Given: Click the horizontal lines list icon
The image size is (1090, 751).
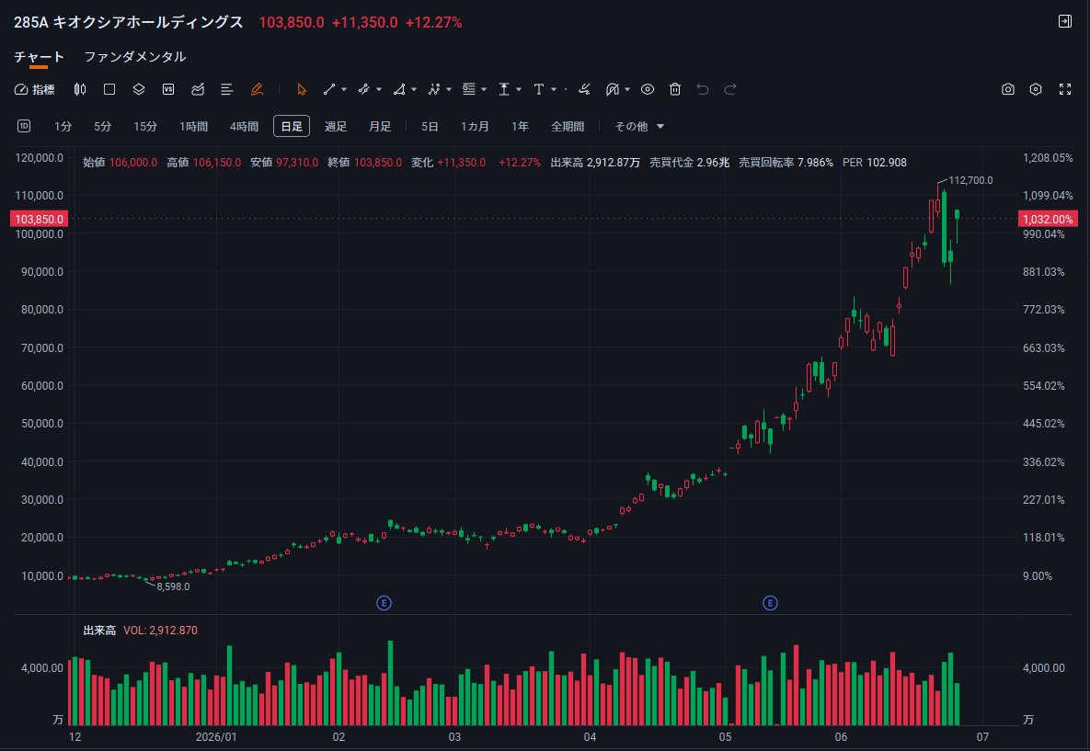Looking at the screenshot, I should point(226,89).
